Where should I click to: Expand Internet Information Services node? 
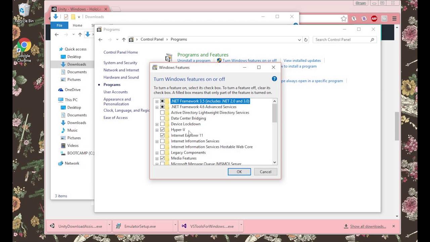[157, 141]
